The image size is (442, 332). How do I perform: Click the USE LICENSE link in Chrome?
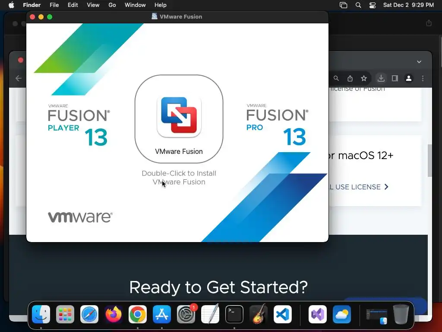click(x=359, y=187)
